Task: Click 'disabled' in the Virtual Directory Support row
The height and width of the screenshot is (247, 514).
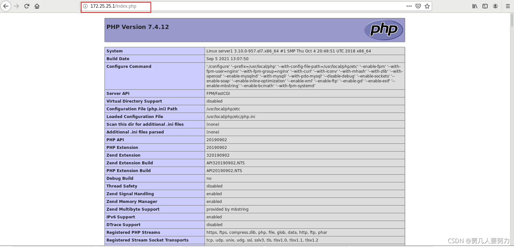Action: tap(215, 101)
